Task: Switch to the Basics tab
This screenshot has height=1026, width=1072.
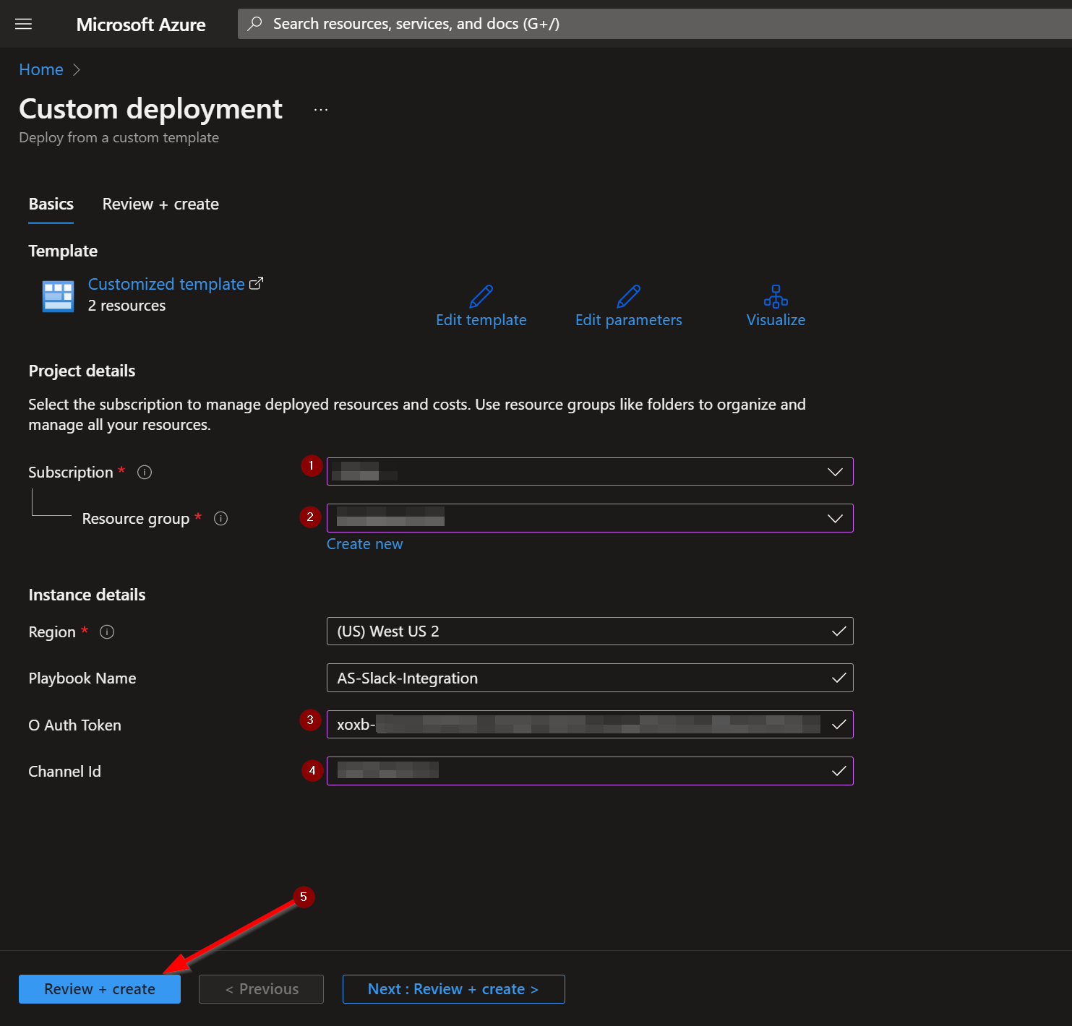Action: click(x=51, y=204)
